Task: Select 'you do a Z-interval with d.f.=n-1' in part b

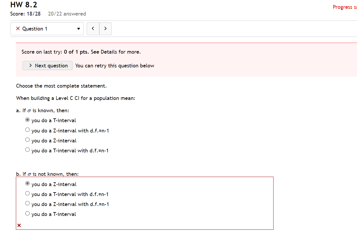Action: pyautogui.click(x=27, y=203)
